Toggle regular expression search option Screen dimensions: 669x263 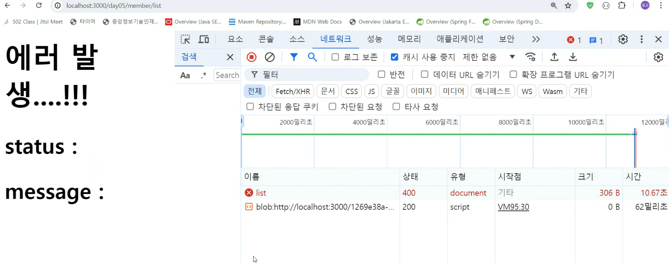click(x=203, y=75)
